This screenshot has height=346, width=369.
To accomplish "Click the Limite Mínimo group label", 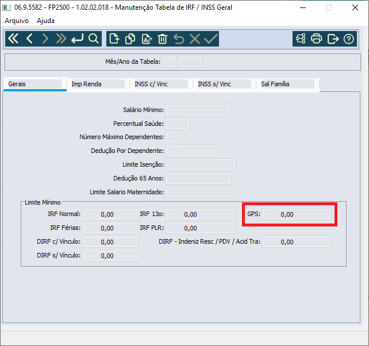I will click(43, 202).
